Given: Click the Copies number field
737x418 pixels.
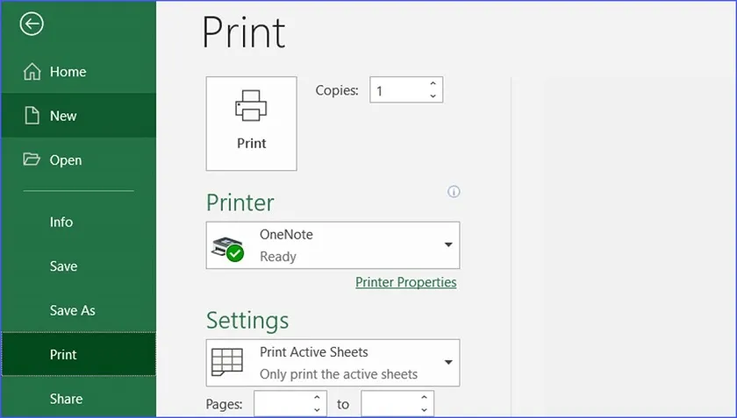Looking at the screenshot, I should pyautogui.click(x=397, y=90).
